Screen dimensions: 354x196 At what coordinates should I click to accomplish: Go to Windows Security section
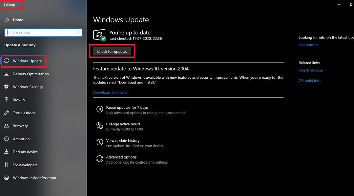tap(28, 87)
